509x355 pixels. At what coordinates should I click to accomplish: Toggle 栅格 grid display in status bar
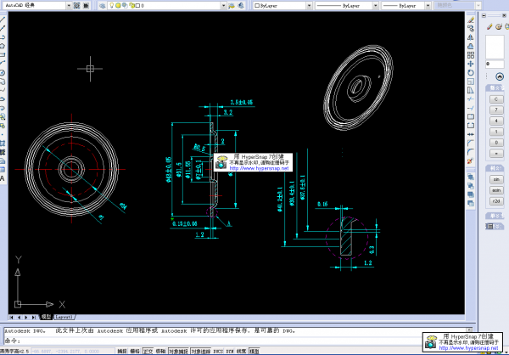pos(135,351)
